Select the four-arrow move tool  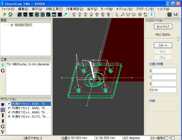point(140,15)
